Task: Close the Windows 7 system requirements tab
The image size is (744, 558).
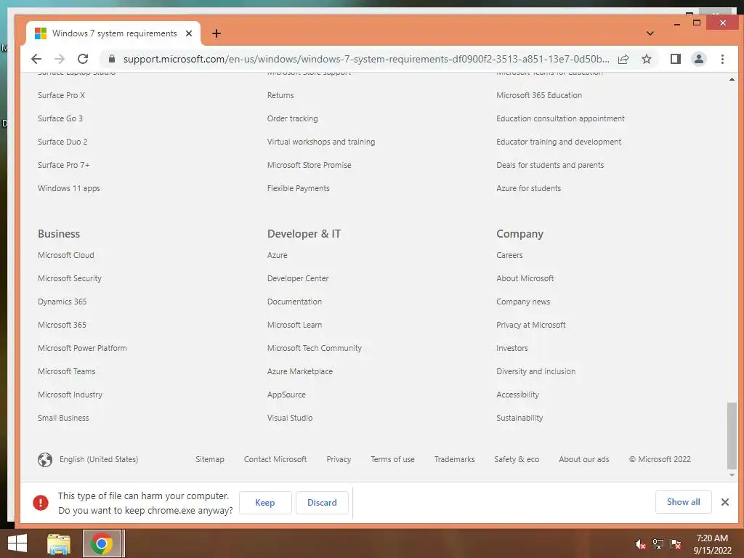Action: click(189, 33)
